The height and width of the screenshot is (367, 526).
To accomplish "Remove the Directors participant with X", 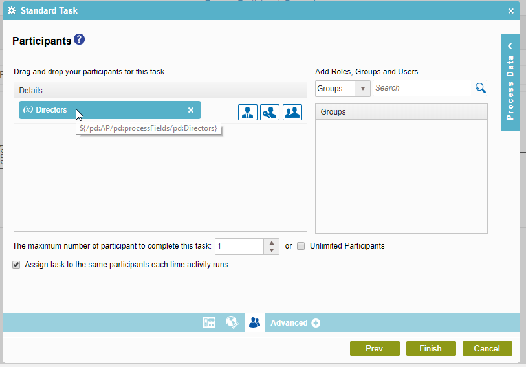I will click(191, 110).
